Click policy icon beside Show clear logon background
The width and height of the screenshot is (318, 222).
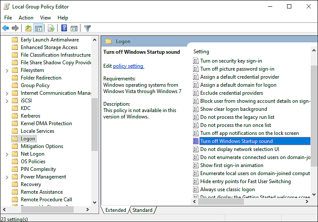pos(196,109)
